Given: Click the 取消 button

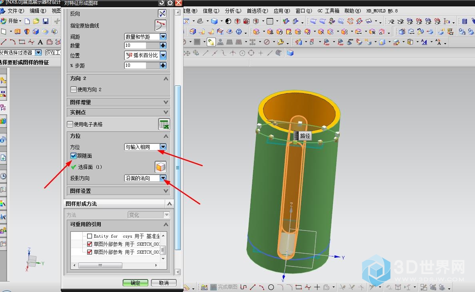Looking at the screenshot, I should click(x=164, y=283).
